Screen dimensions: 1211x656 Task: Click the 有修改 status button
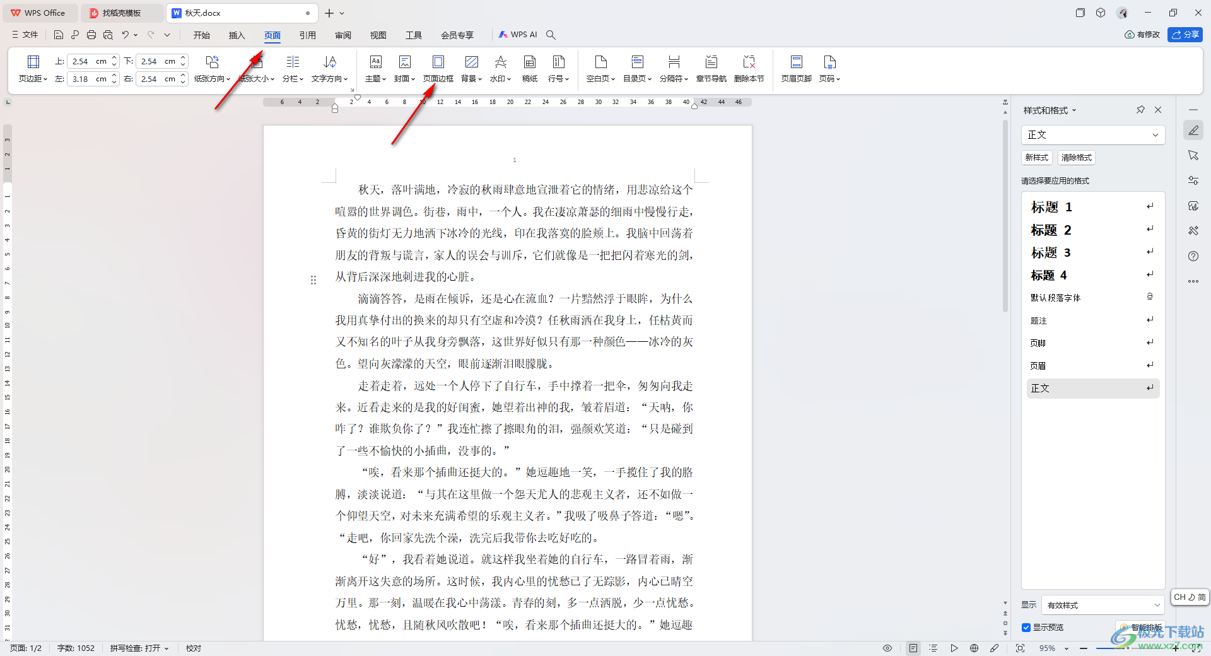click(1142, 35)
